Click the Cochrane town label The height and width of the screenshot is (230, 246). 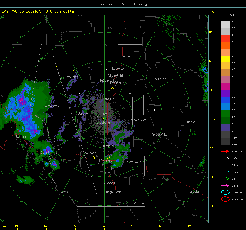[89, 153]
